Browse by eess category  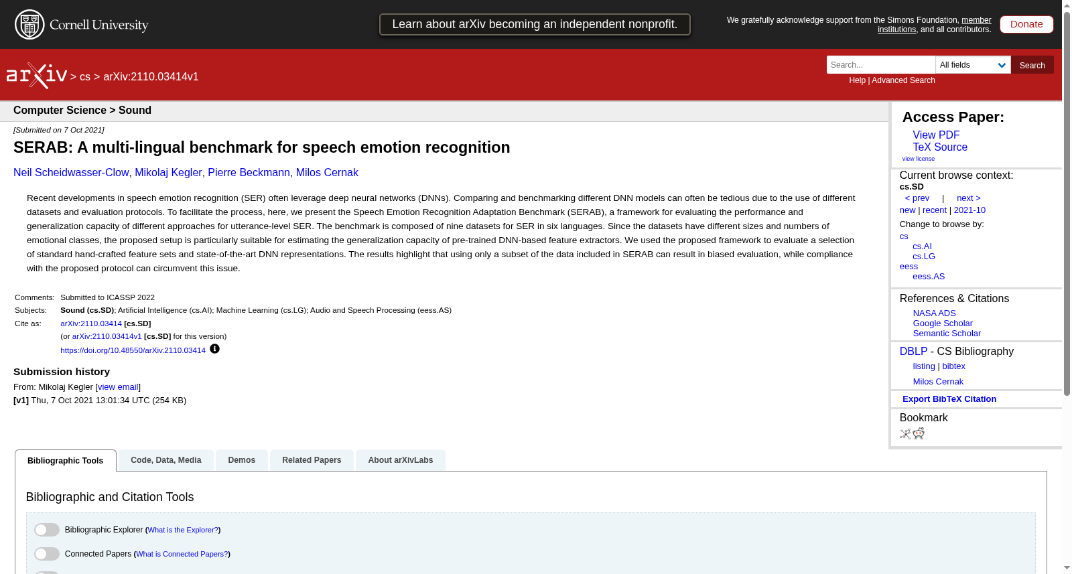click(x=909, y=267)
